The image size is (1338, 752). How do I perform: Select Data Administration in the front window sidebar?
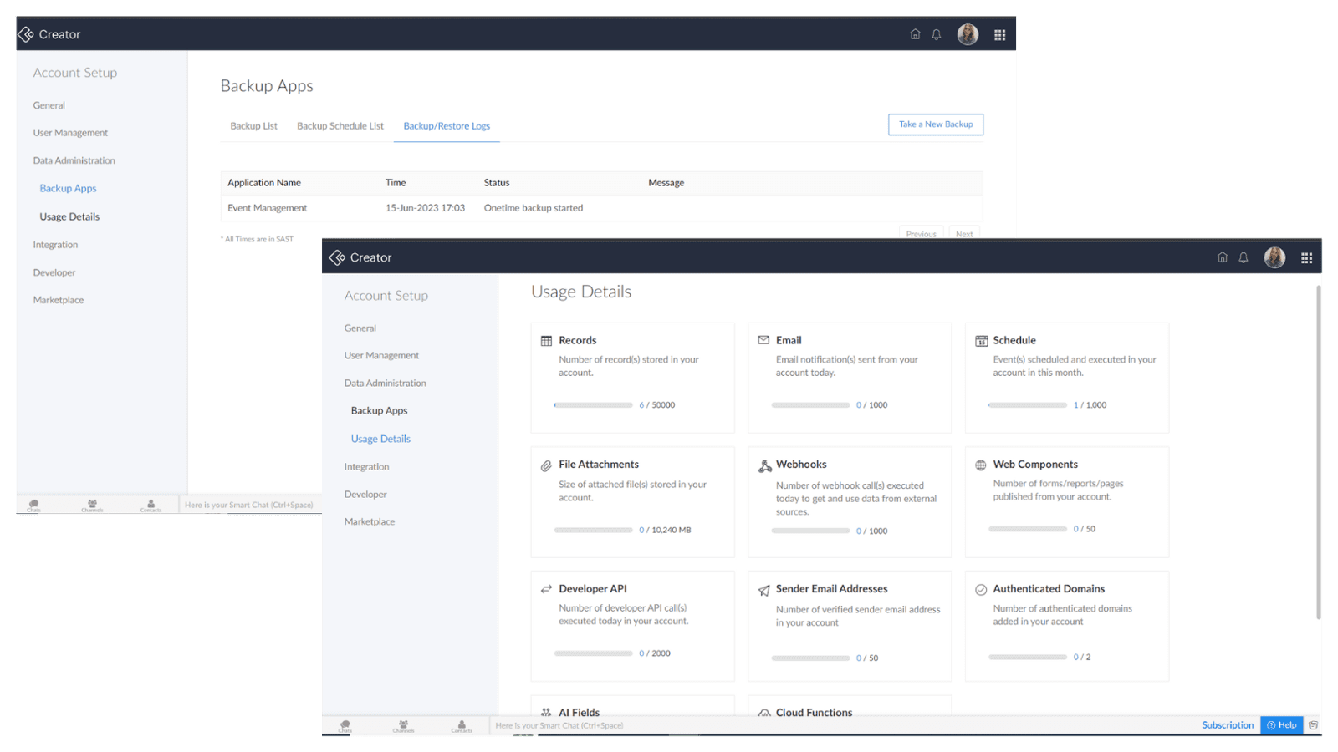[386, 384]
